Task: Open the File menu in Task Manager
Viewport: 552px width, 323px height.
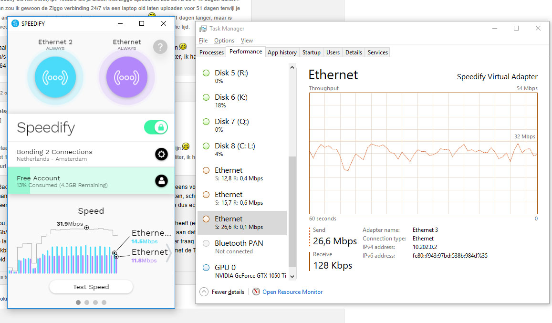Action: [x=203, y=41]
